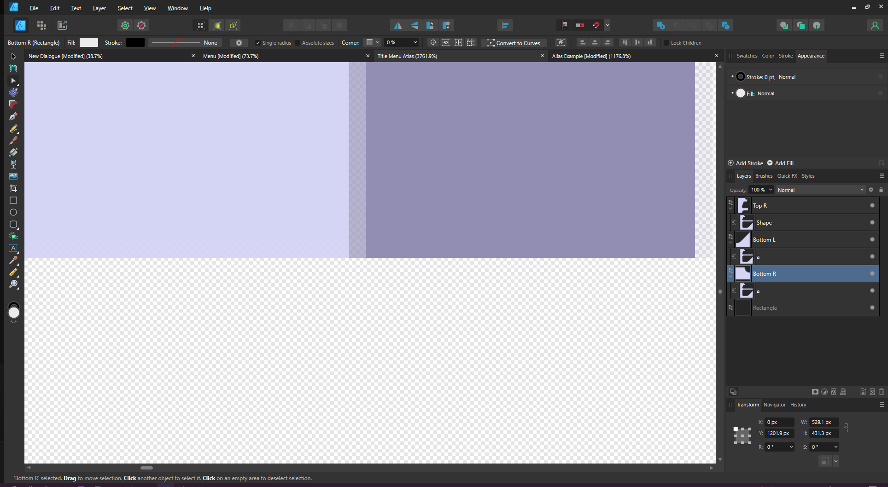Image resolution: width=888 pixels, height=487 pixels.
Task: Click Convert to Curves button
Action: (514, 43)
